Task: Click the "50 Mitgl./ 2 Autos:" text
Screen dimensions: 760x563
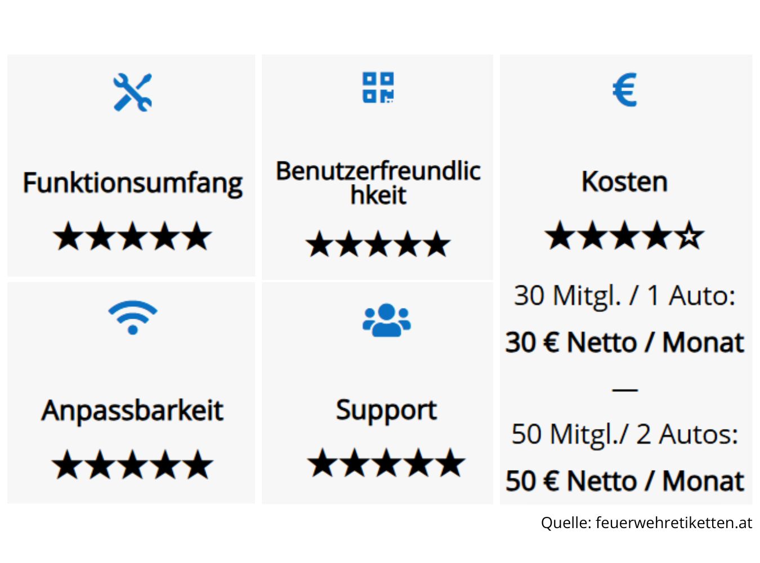Action: point(624,434)
